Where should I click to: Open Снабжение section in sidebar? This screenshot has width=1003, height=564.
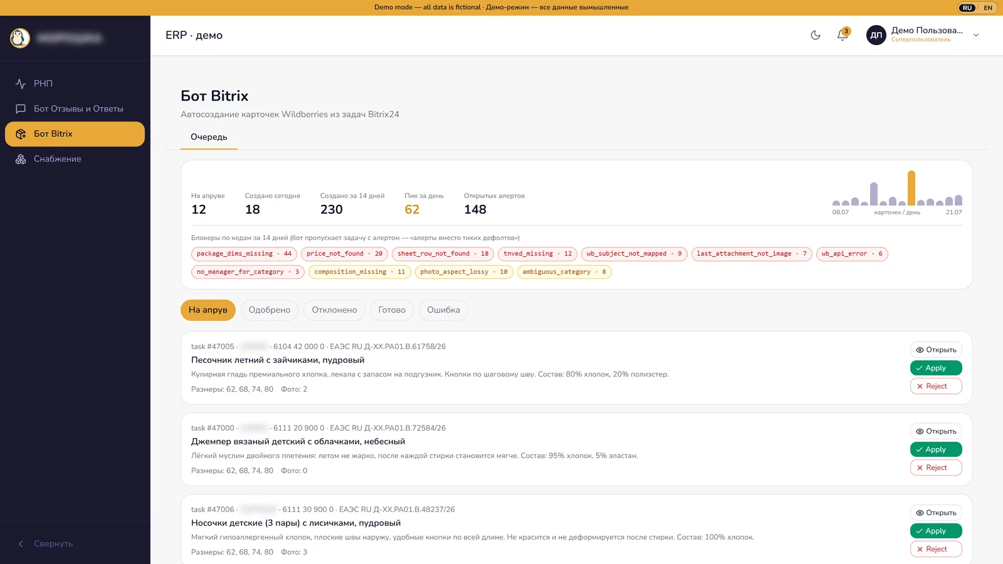[75, 159]
